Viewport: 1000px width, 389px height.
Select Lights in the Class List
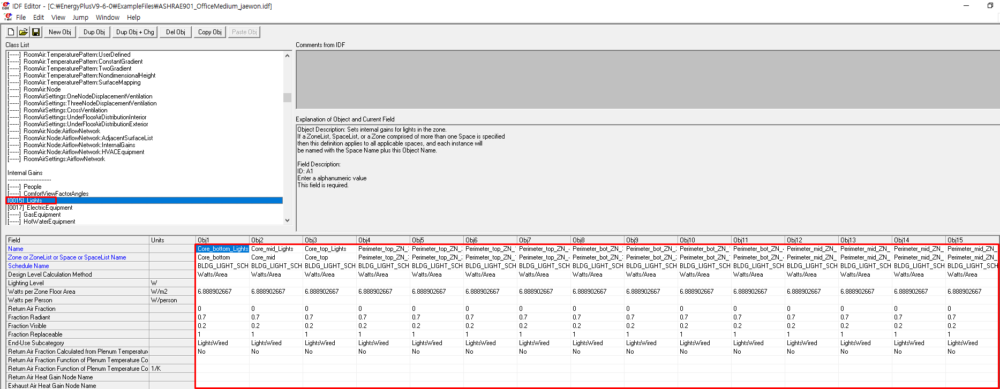coord(144,201)
